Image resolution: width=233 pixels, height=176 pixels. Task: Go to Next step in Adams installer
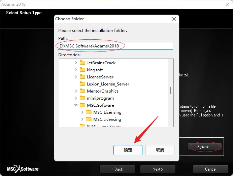(158, 169)
